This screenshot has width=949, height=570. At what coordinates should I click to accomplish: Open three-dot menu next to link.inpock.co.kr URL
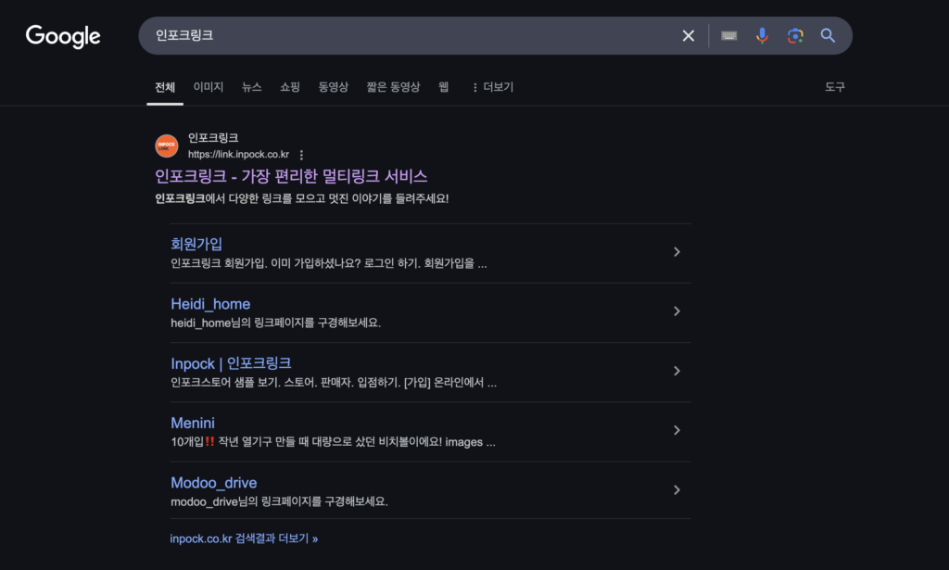[x=301, y=155]
